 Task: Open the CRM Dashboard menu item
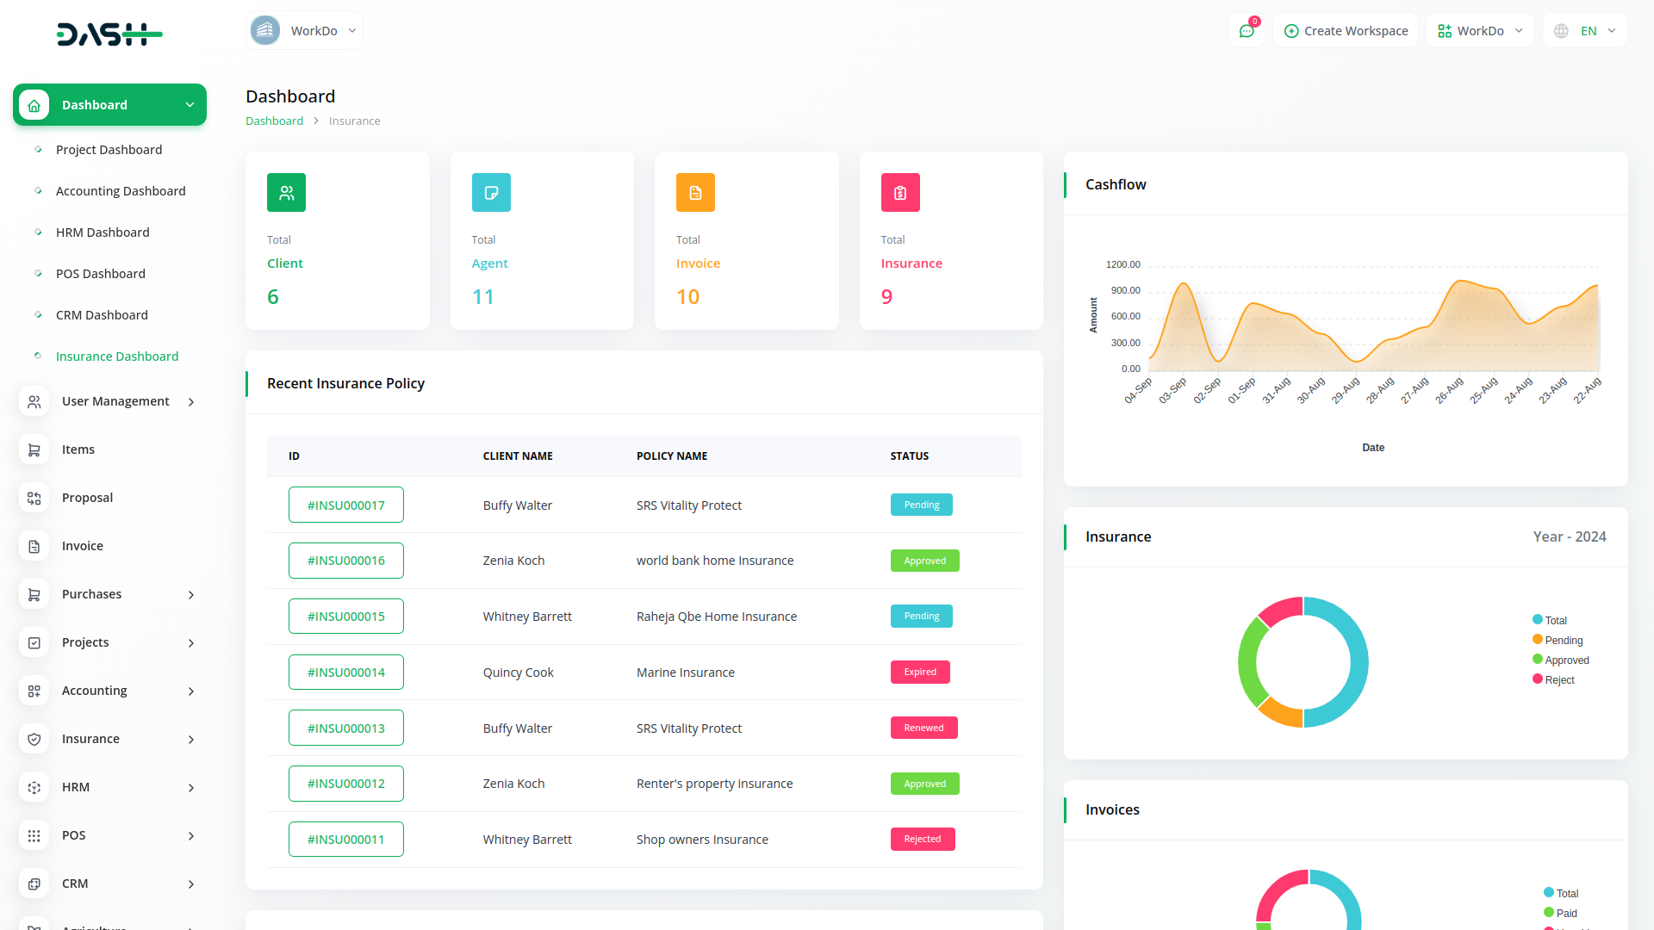(102, 315)
